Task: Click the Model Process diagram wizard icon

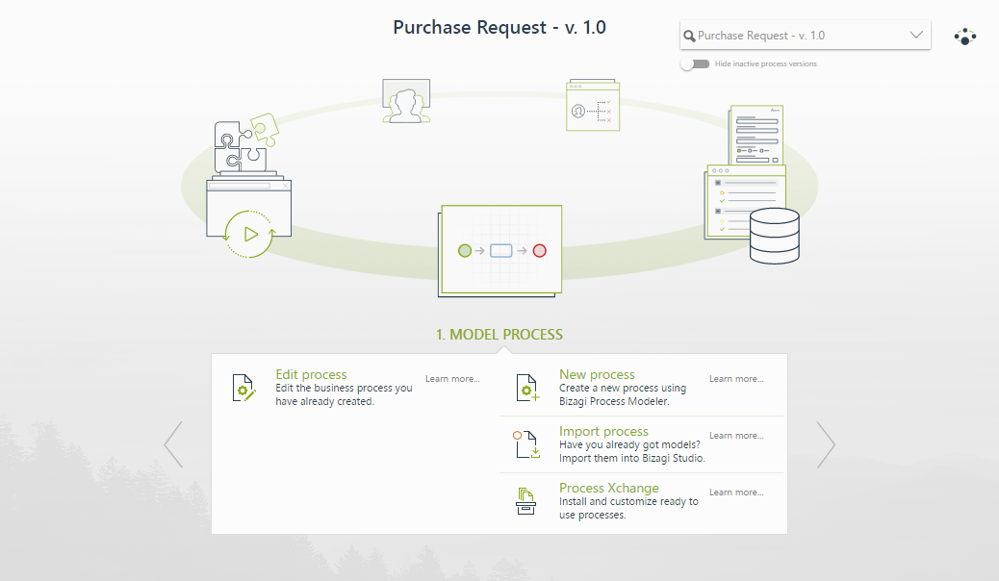Action: (x=500, y=251)
